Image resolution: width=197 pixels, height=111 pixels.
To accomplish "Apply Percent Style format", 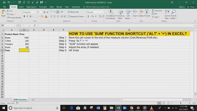I will [x=93, y=16].
